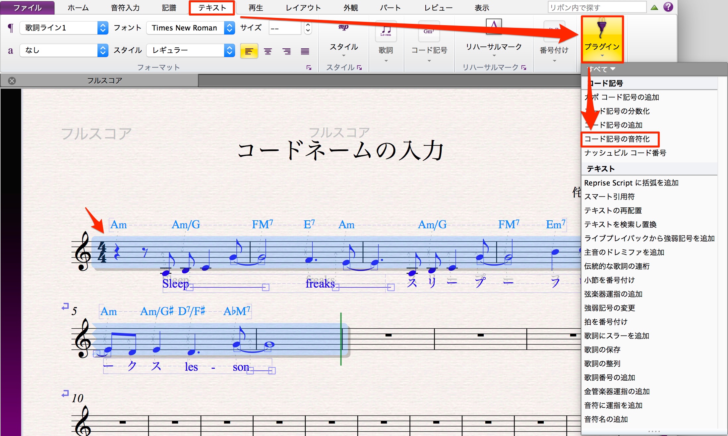Open the ファイル tab
Image resolution: width=728 pixels, height=436 pixels.
coord(28,8)
